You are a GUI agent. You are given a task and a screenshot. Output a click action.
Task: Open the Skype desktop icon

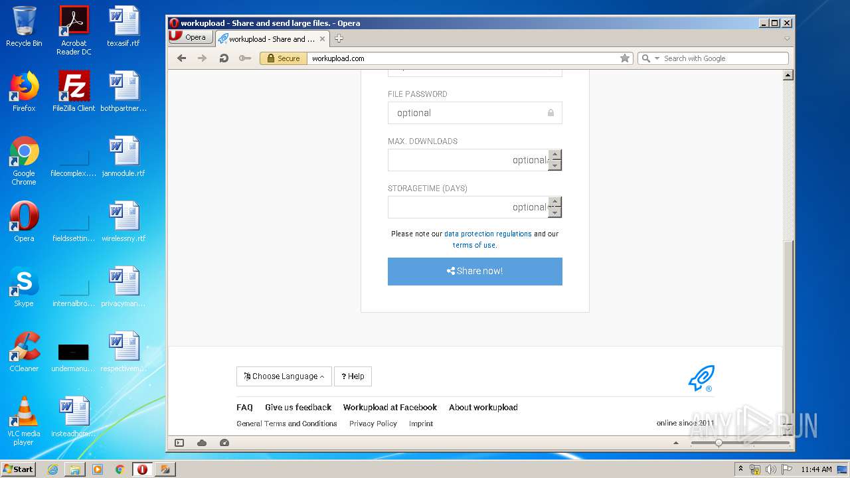coord(24,287)
